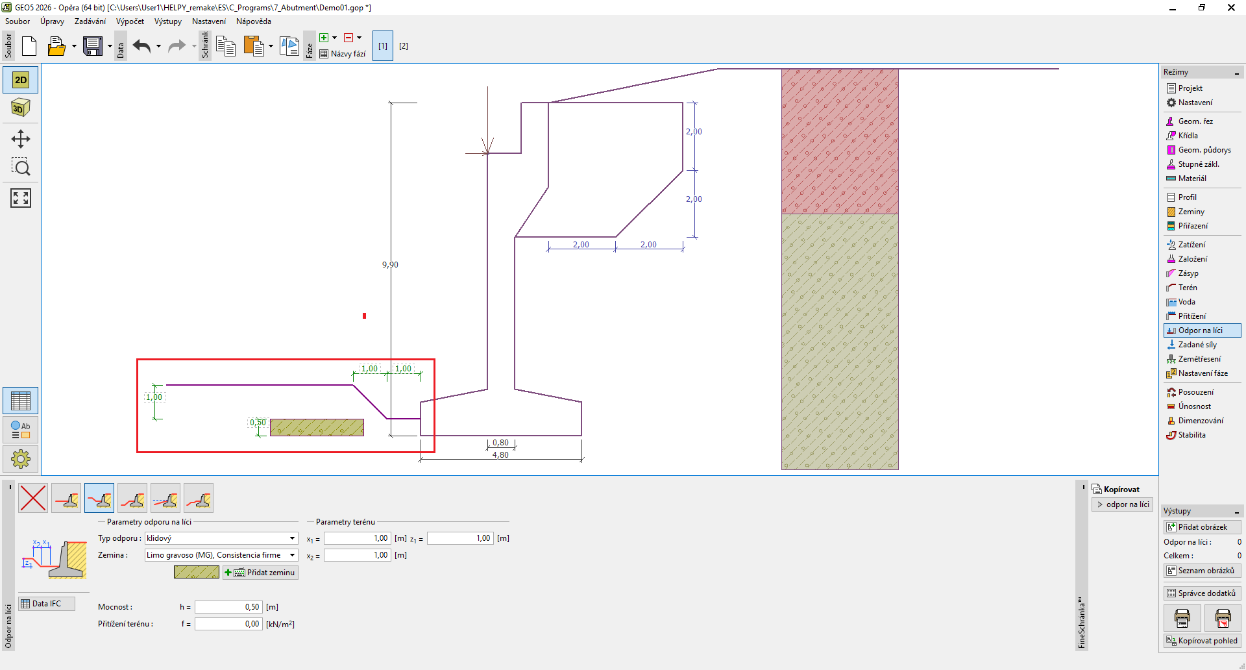Image resolution: width=1246 pixels, height=670 pixels.
Task: Open drawing settings gear icon
Action: coord(21,459)
